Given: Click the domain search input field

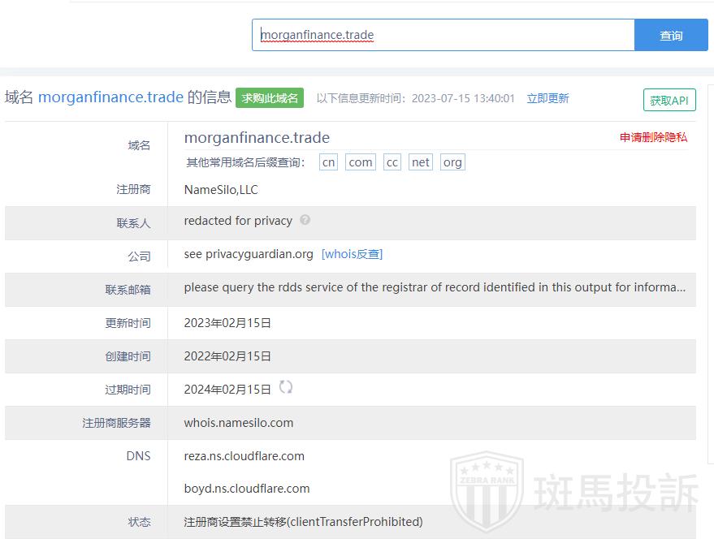Looking at the screenshot, I should [x=443, y=35].
